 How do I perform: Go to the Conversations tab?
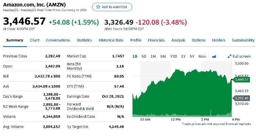click(x=58, y=40)
